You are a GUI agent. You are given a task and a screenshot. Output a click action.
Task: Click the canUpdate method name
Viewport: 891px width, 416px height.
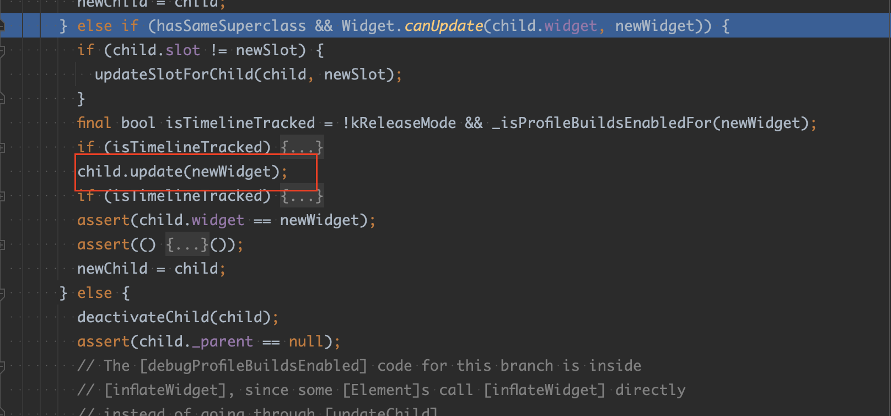pyautogui.click(x=444, y=26)
